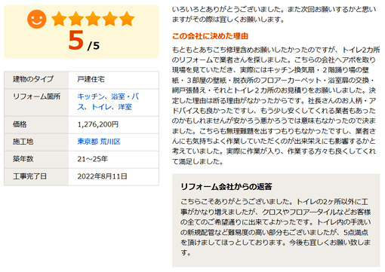The height and width of the screenshot is (272, 385).
Task: Click the orange smiley face icon
Action: 37,19
